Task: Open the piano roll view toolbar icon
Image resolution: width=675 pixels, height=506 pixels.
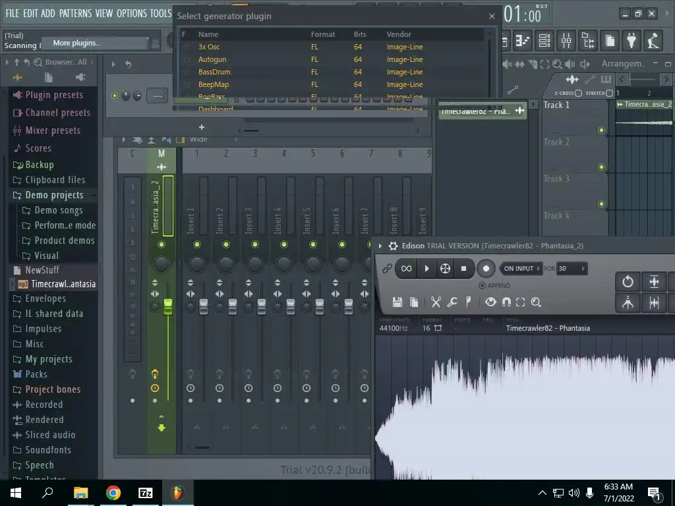Action: tap(523, 41)
